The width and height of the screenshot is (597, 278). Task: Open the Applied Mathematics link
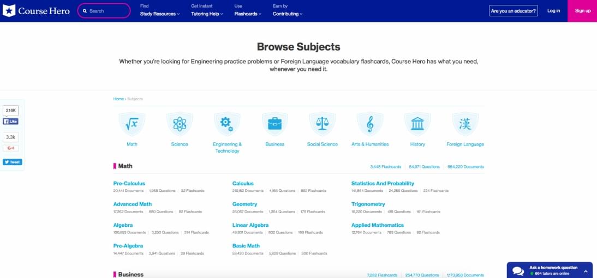[x=377, y=225]
